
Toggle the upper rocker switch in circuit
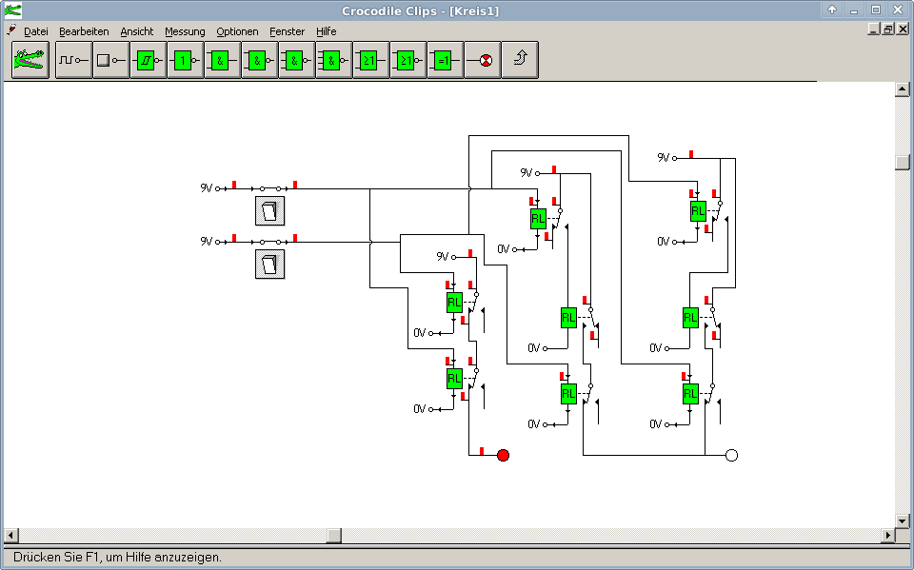point(270,210)
